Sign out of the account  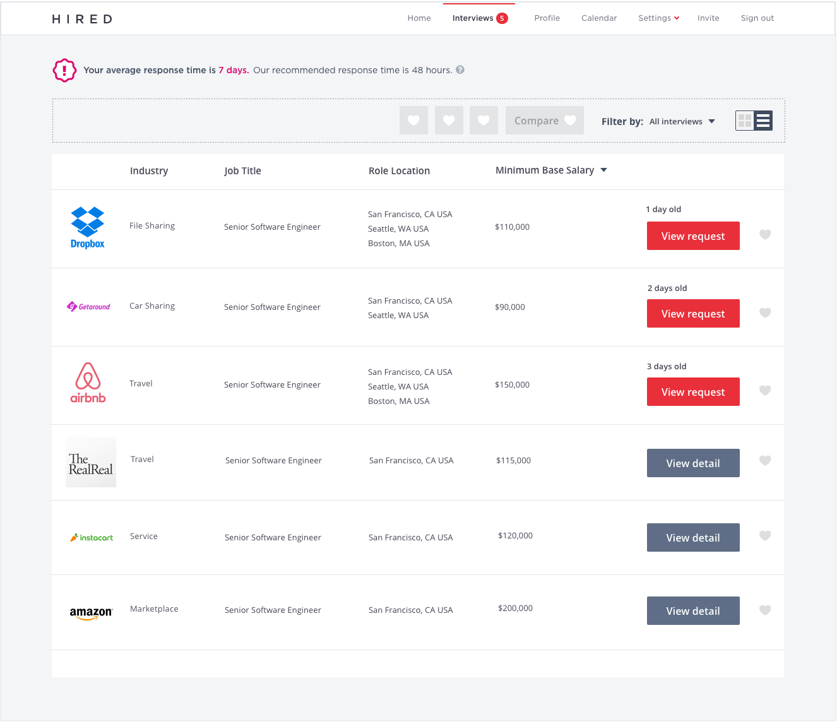[757, 18]
